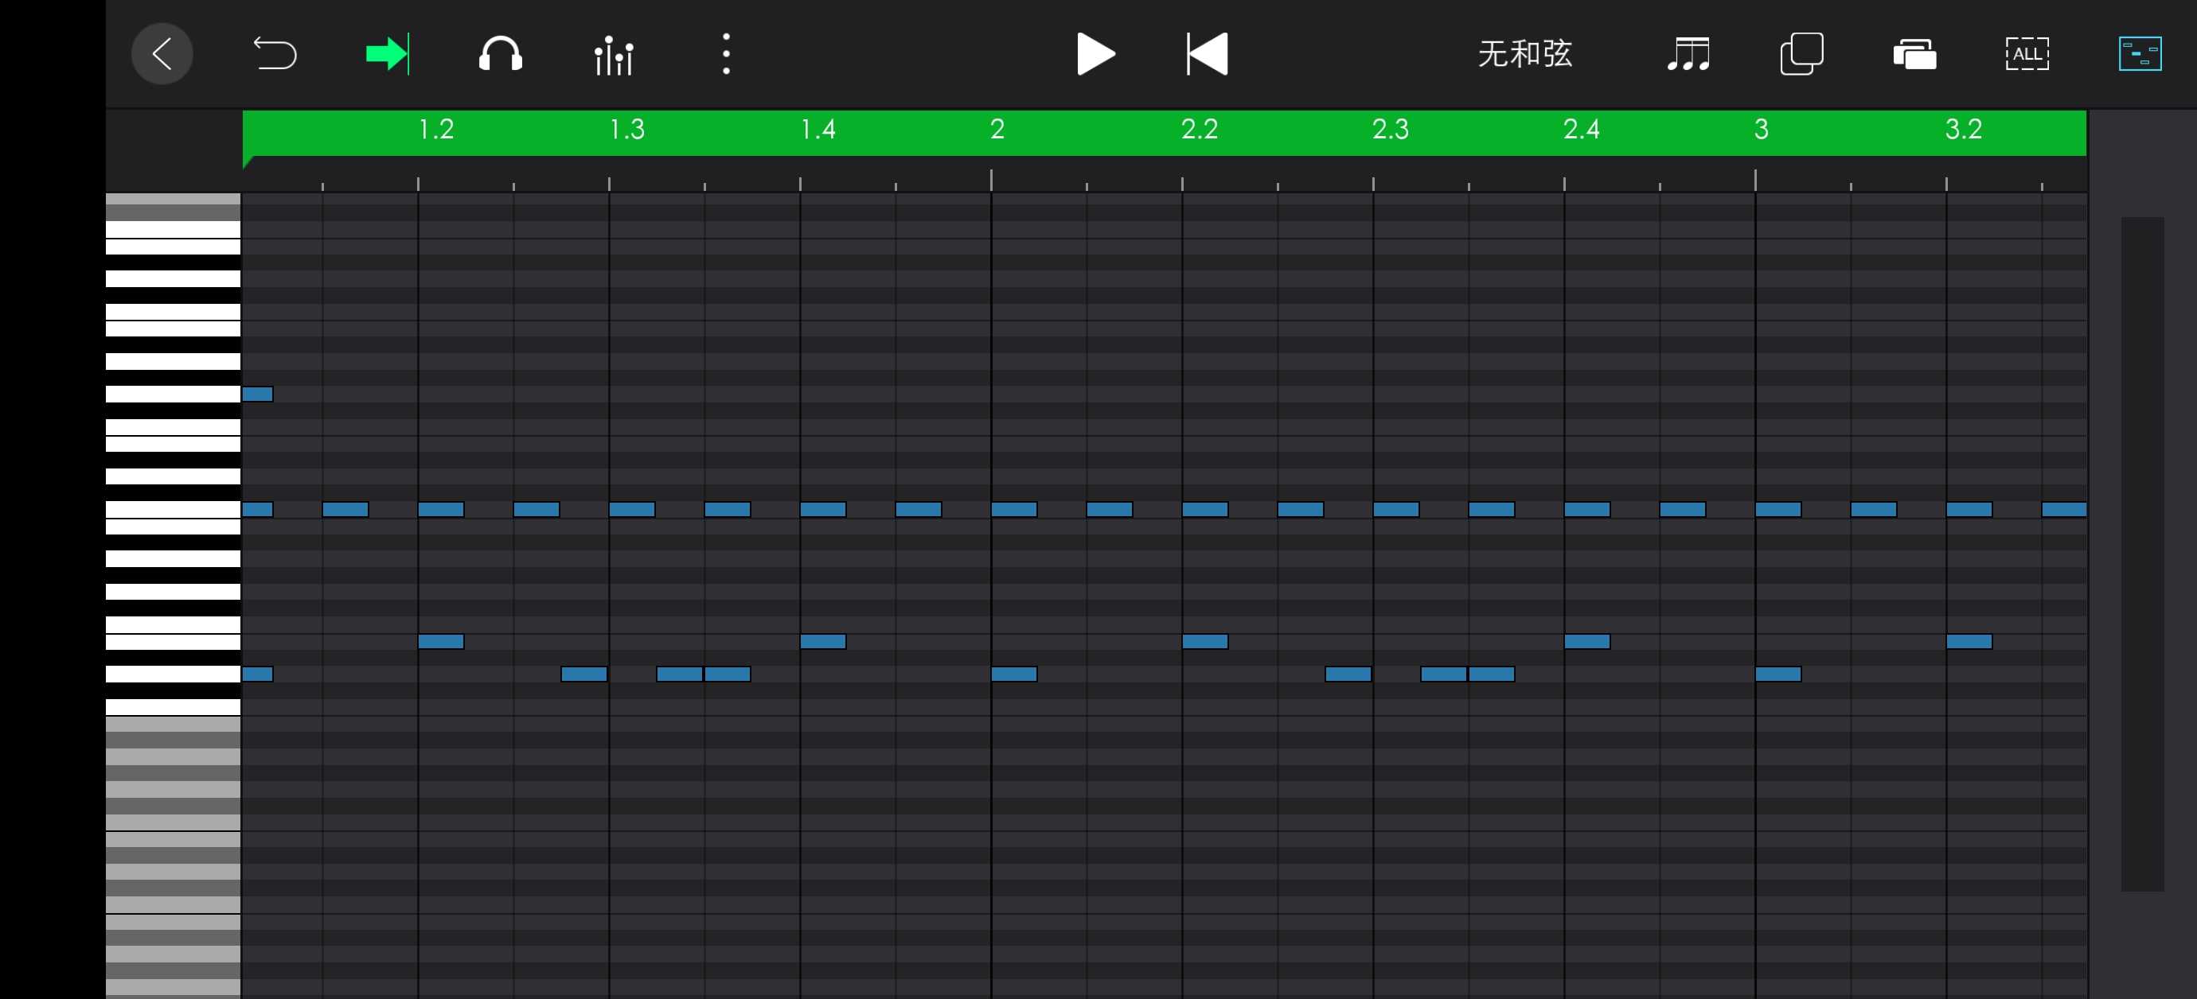Click beat 1.3 on the timeline ruler

click(x=627, y=130)
